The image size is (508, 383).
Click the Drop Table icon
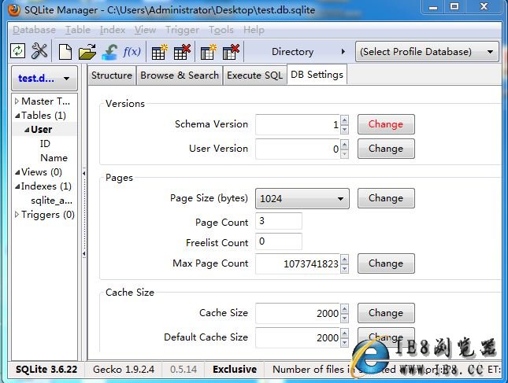pyautogui.click(x=182, y=52)
